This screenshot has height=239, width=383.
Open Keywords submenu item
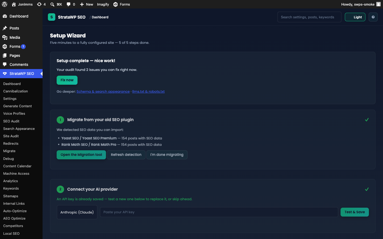pyautogui.click(x=11, y=188)
